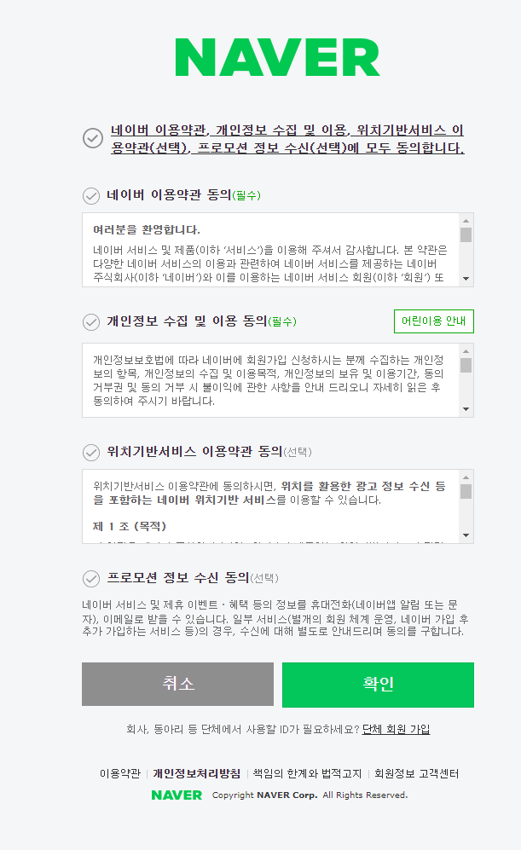Tick the 네이버 이용약관 동의 checkbox
The width and height of the screenshot is (521, 850).
tap(91, 195)
